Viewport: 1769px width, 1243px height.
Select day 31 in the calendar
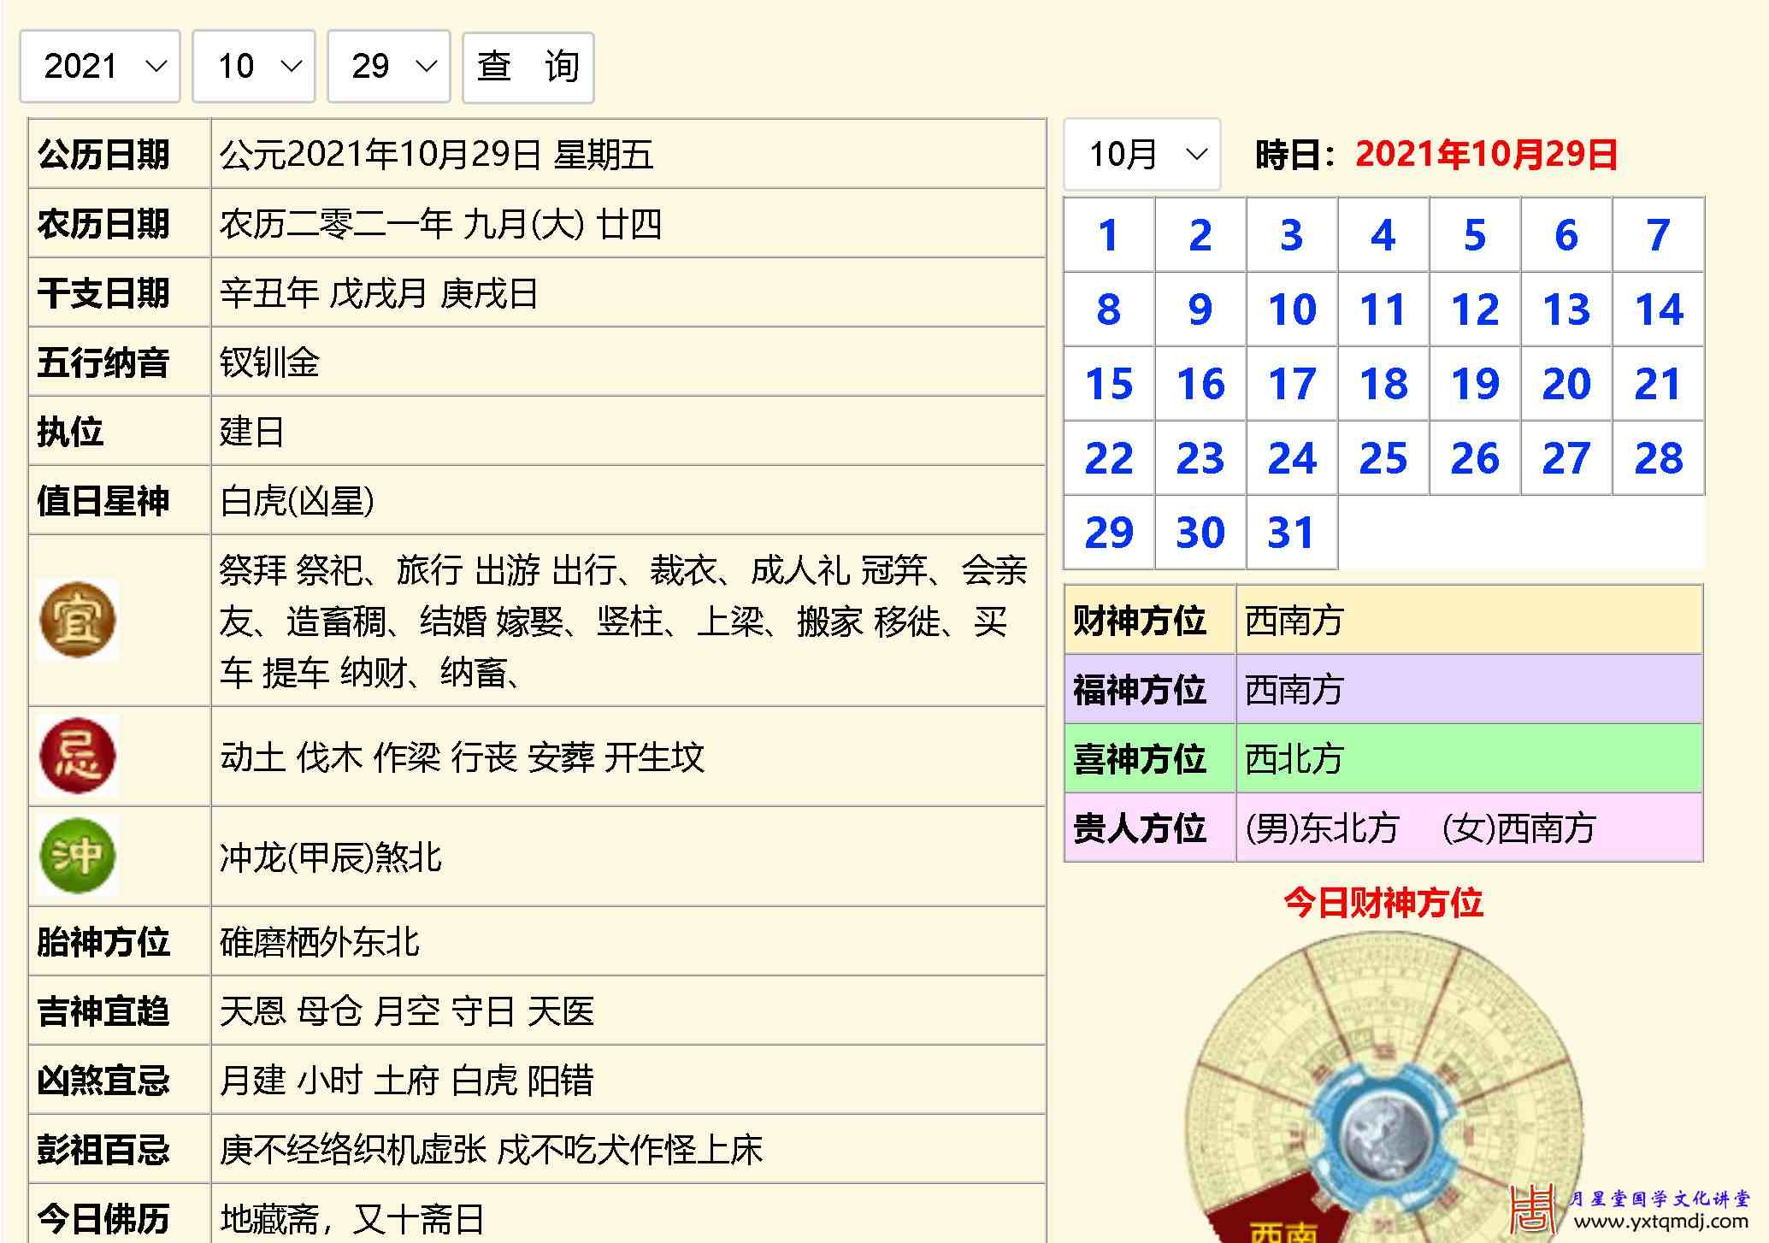pyautogui.click(x=1292, y=533)
